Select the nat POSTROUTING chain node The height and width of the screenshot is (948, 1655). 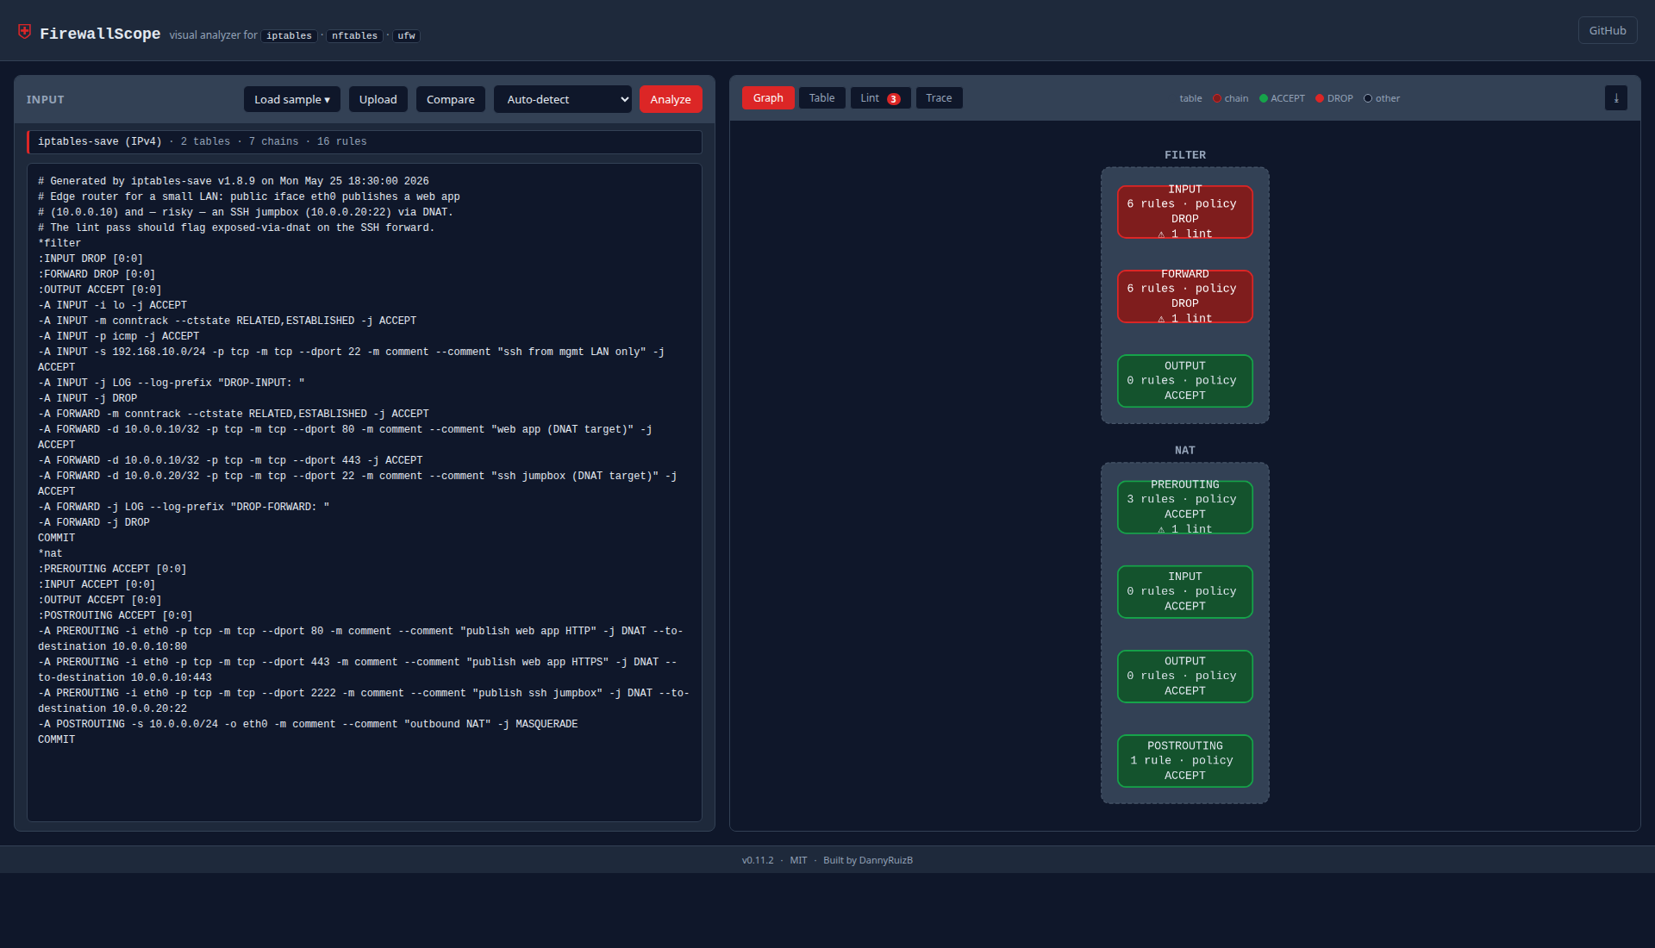point(1185,761)
